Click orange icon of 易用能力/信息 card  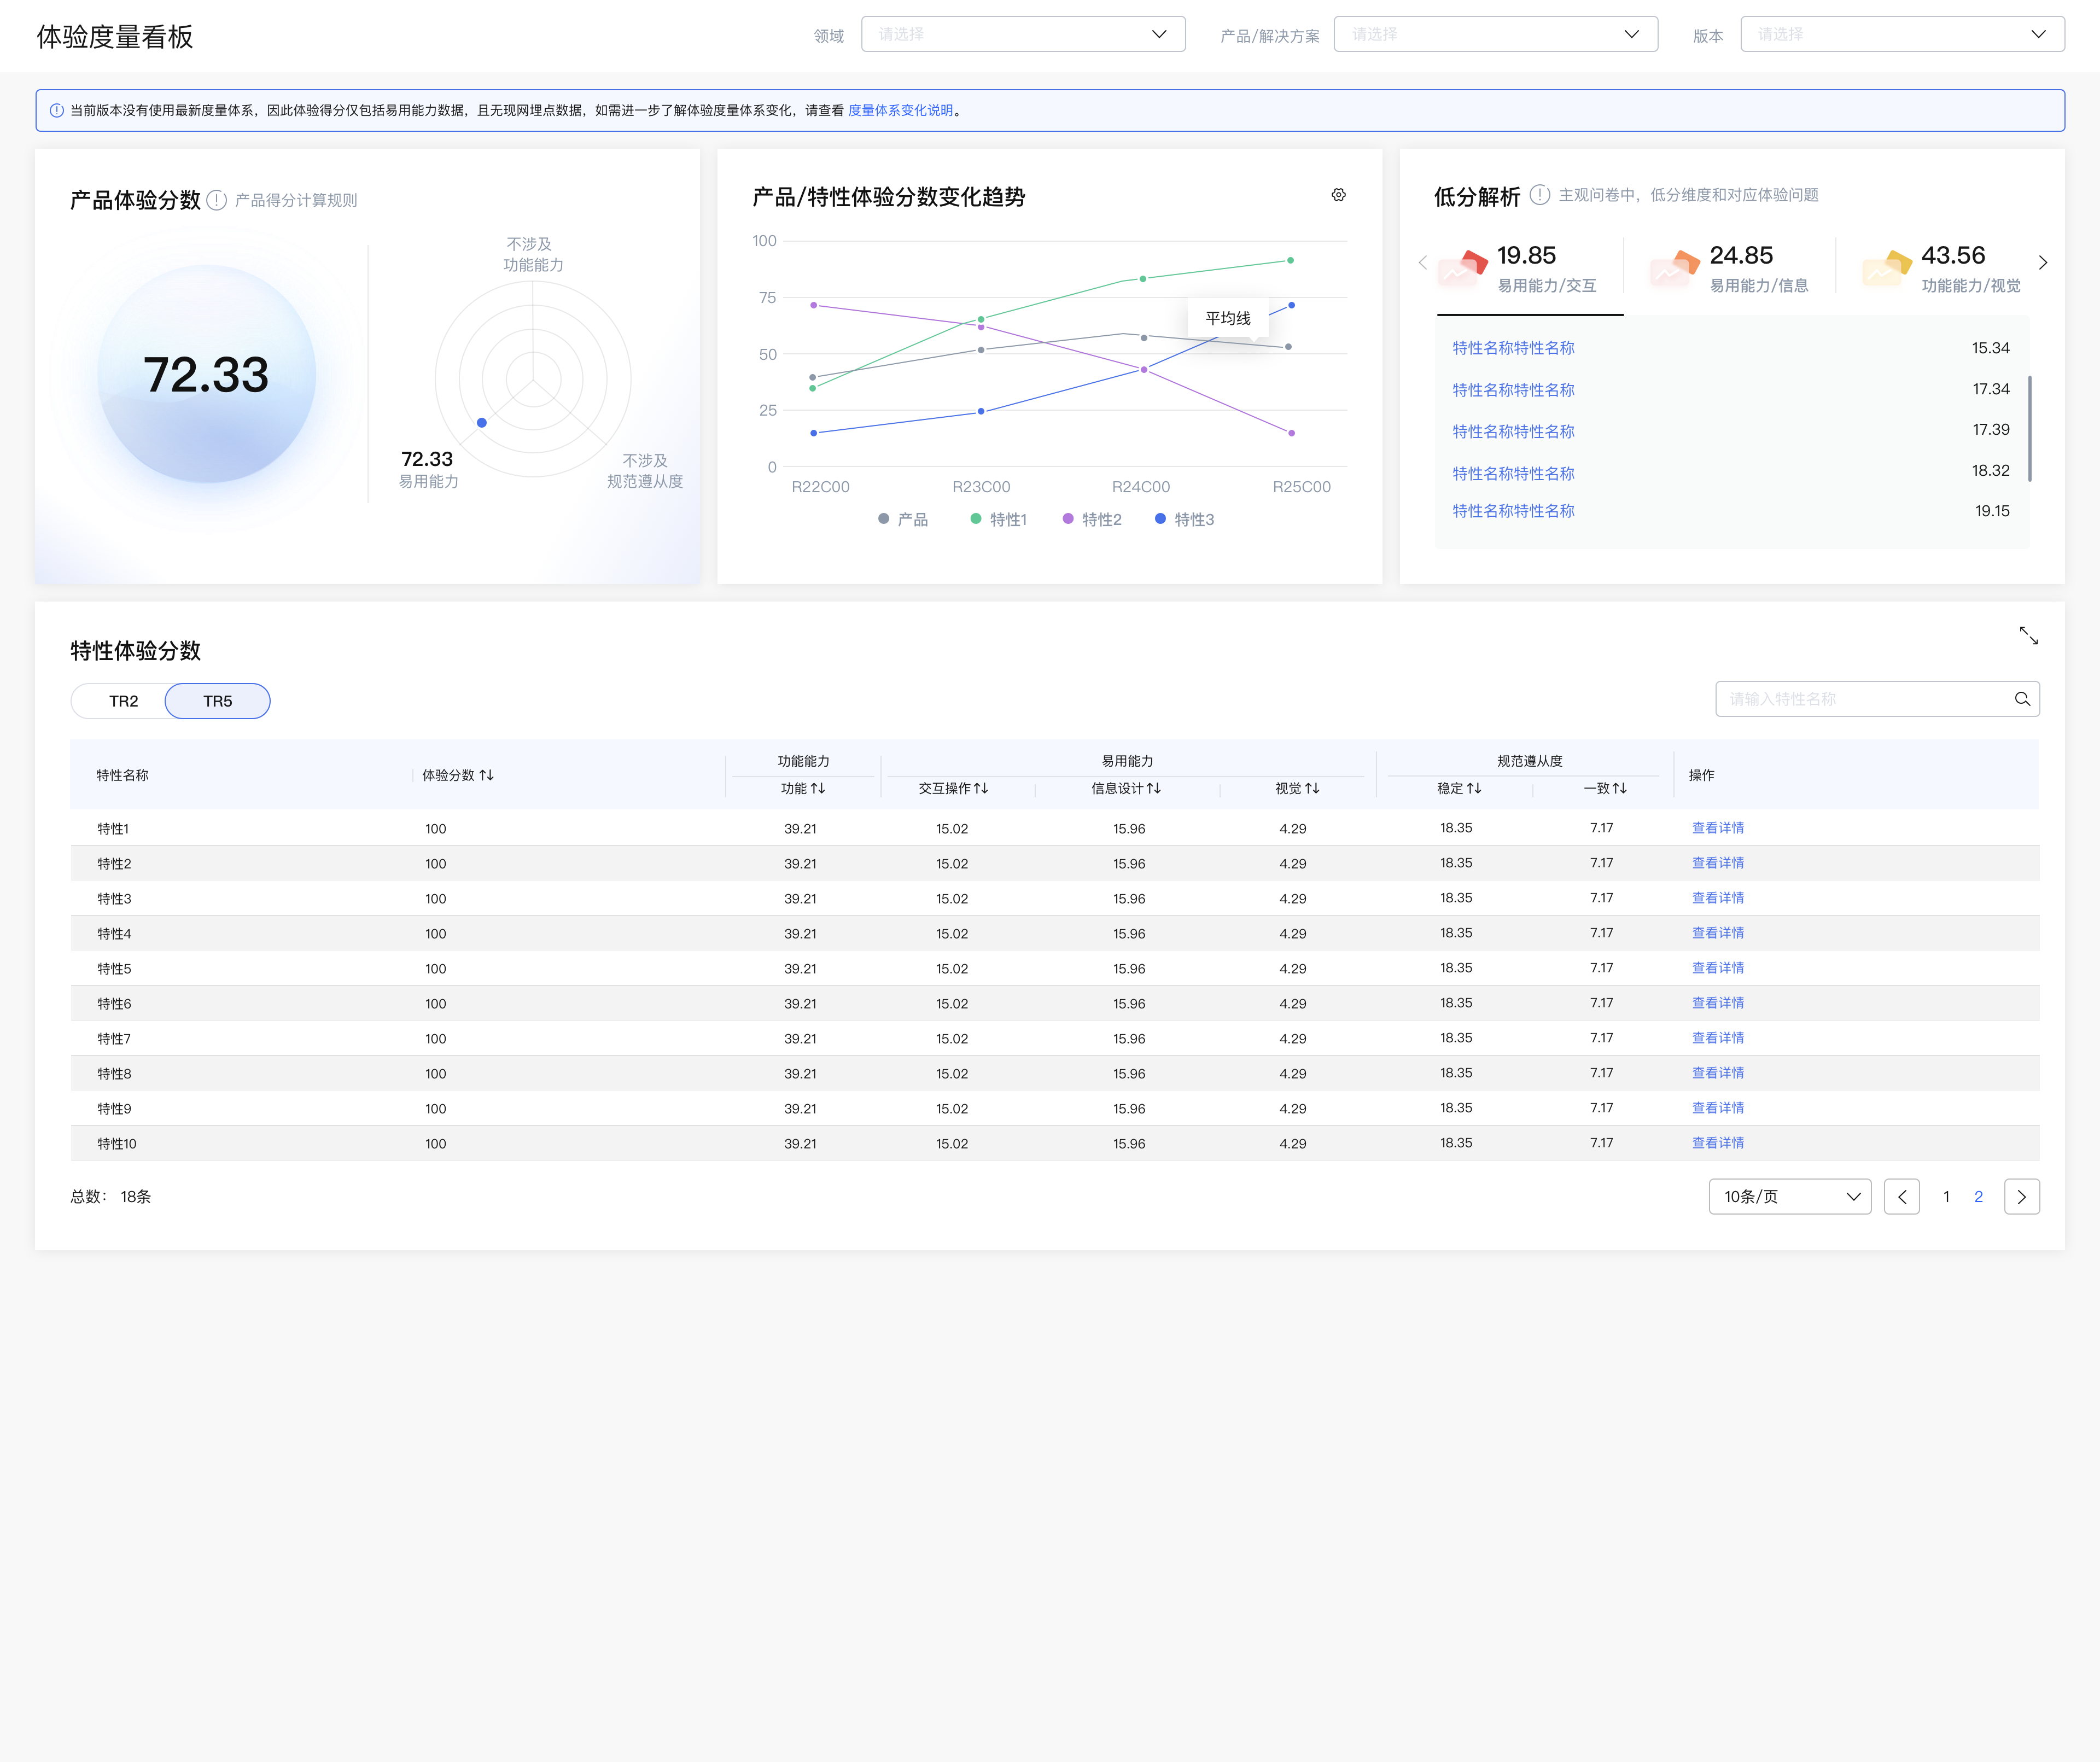pyautogui.click(x=1675, y=269)
